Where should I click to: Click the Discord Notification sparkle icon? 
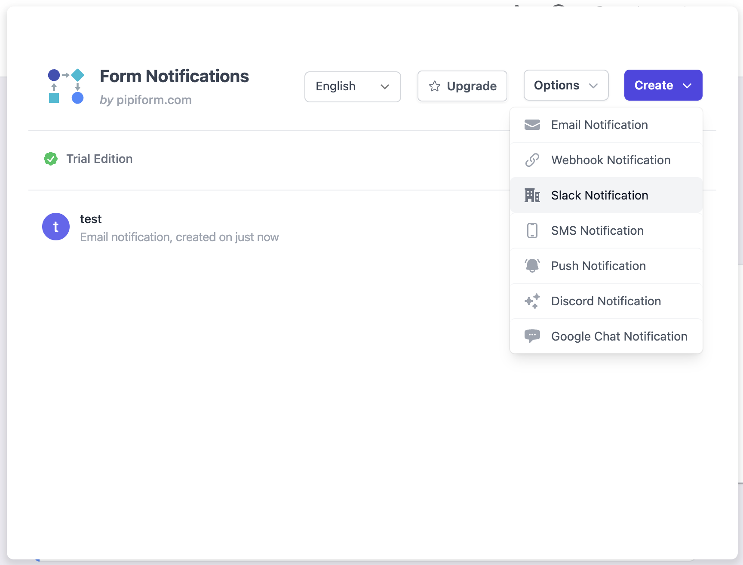click(532, 301)
